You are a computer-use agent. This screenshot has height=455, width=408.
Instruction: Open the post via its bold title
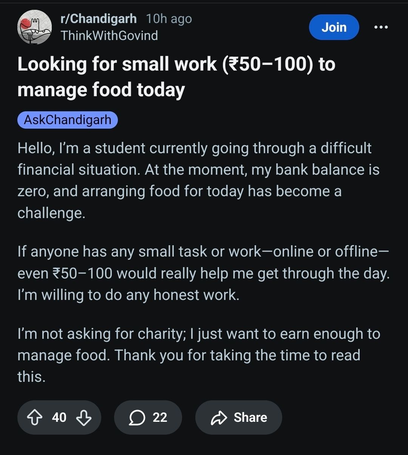tap(176, 77)
